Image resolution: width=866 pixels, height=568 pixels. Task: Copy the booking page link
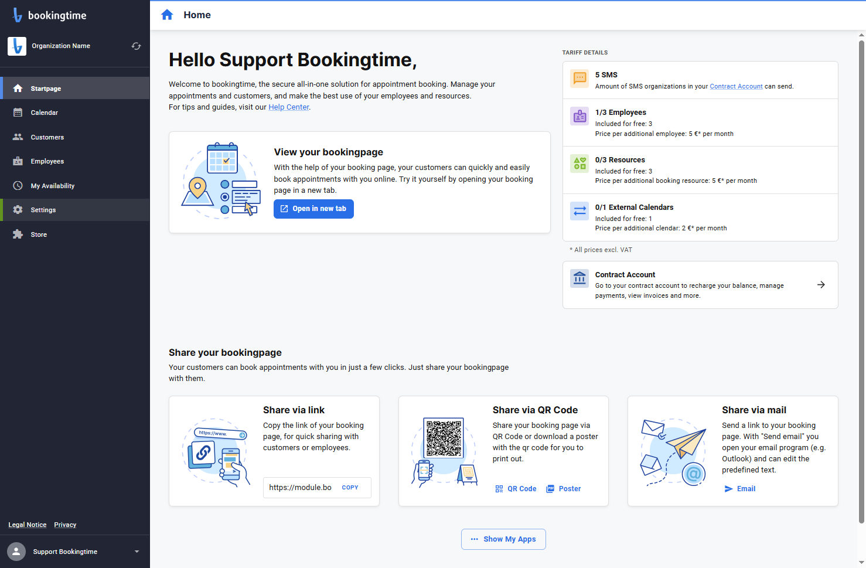coord(350,488)
